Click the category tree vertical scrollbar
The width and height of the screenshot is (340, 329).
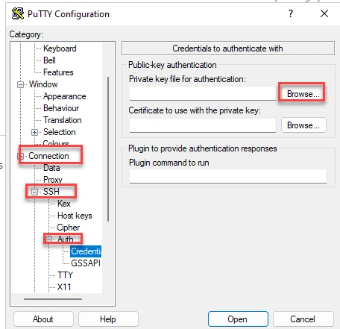(x=108, y=149)
